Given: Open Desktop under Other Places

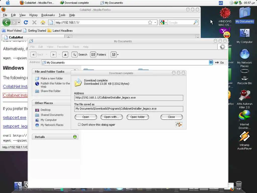Looking at the screenshot, I should click(46, 110).
